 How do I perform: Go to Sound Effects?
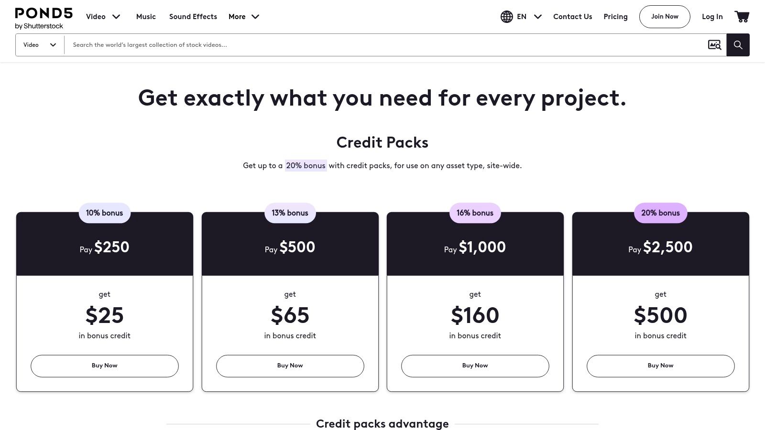193,17
